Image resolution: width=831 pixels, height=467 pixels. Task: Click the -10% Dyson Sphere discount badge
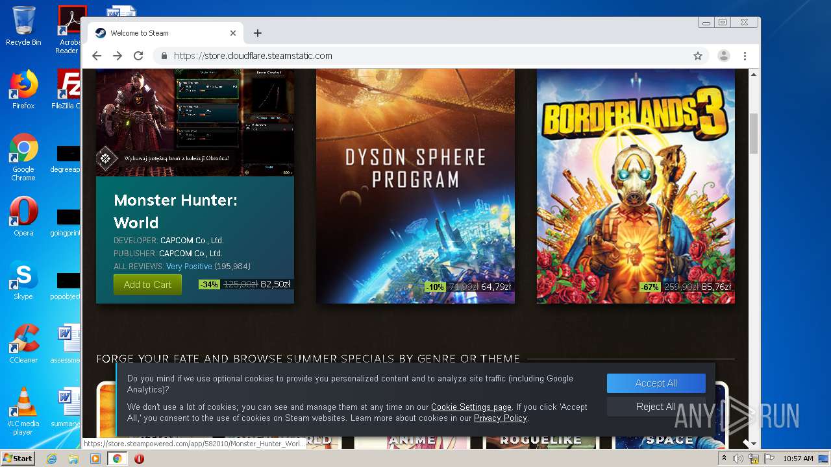pyautogui.click(x=435, y=287)
